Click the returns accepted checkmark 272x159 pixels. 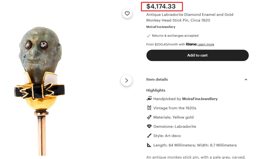point(148,36)
